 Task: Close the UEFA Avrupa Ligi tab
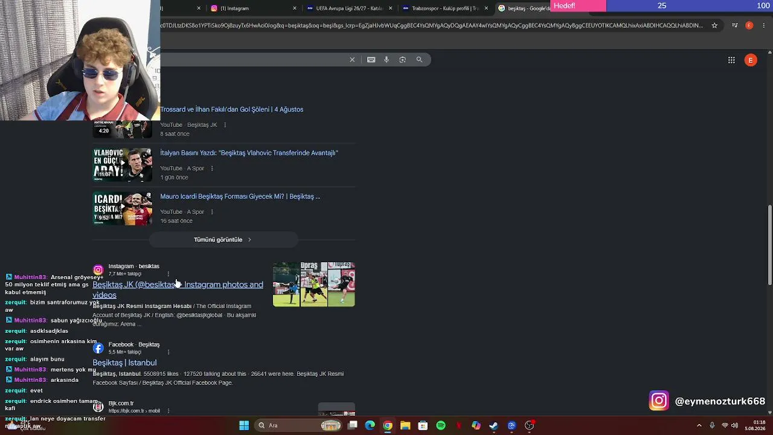tap(391, 8)
